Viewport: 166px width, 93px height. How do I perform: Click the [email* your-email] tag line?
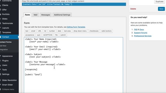(45, 49)
